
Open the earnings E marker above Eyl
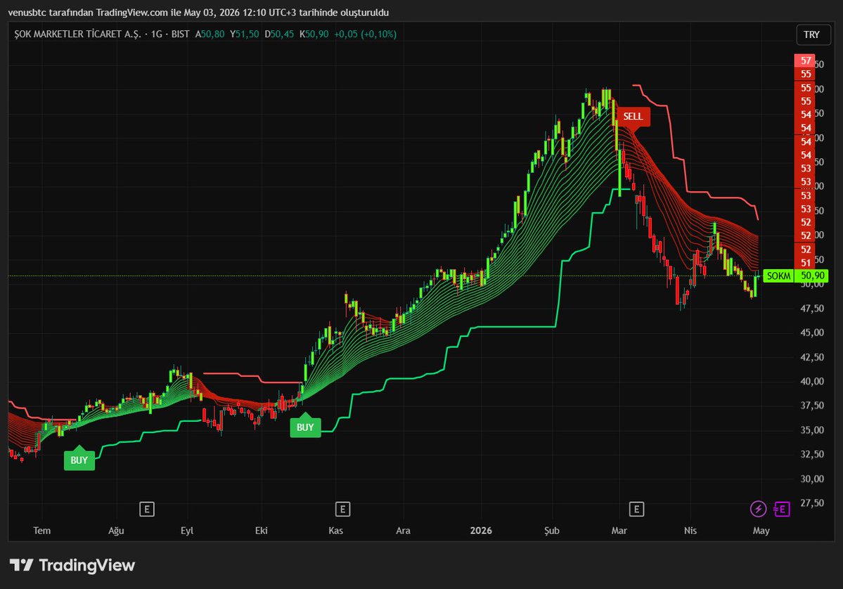tap(147, 509)
